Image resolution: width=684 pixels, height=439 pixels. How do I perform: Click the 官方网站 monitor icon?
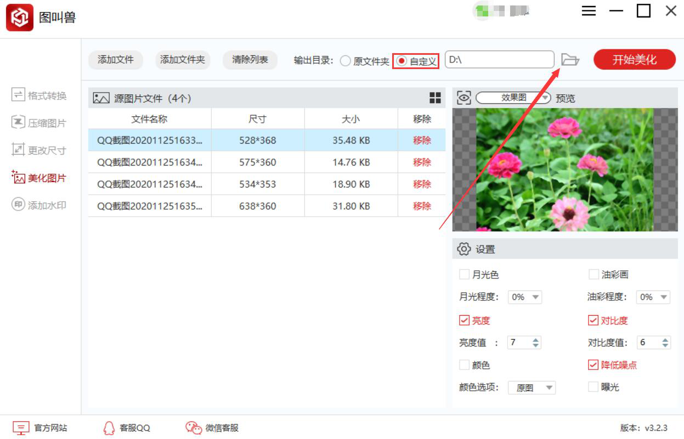click(21, 428)
